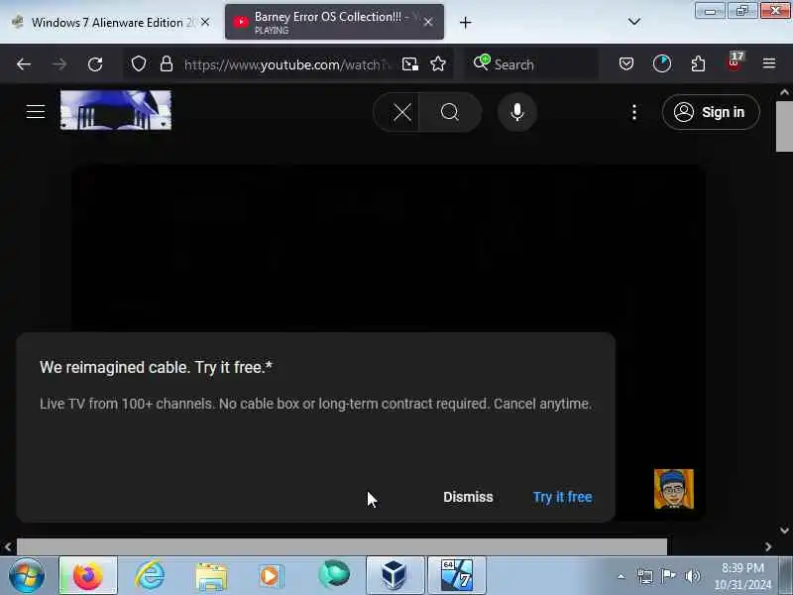Click the horizontal scrollbar thumb
The image size is (793, 595).
342,547
